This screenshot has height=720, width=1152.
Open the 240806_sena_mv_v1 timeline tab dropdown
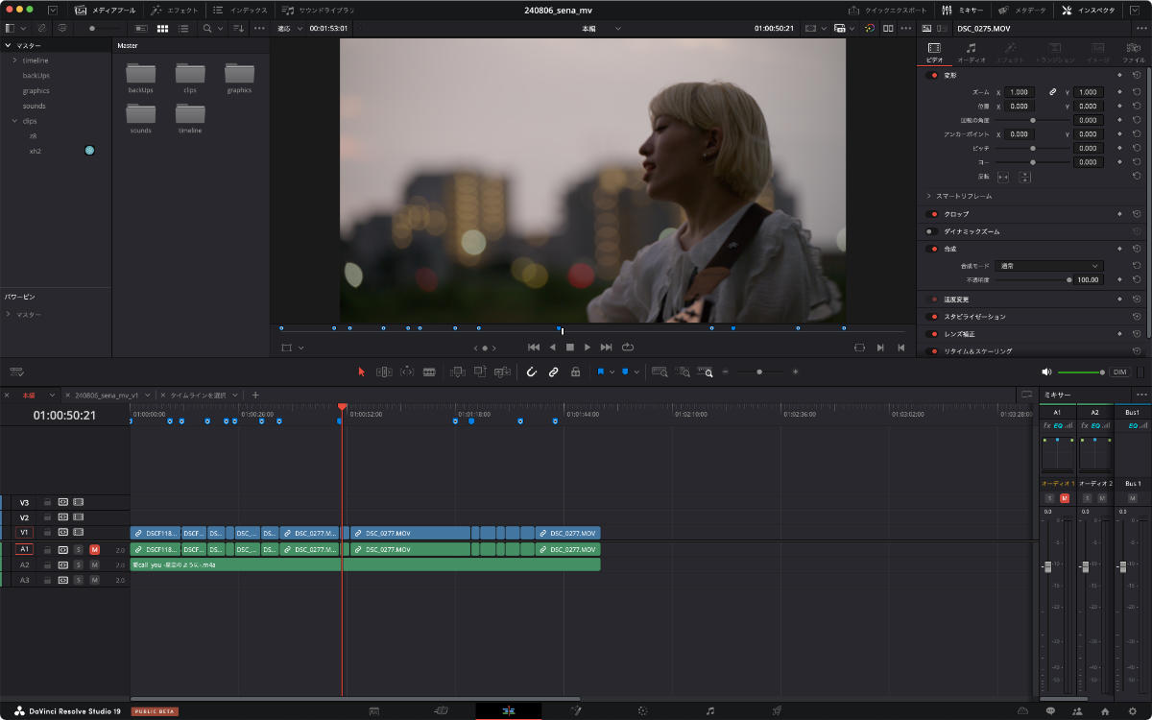click(x=149, y=395)
